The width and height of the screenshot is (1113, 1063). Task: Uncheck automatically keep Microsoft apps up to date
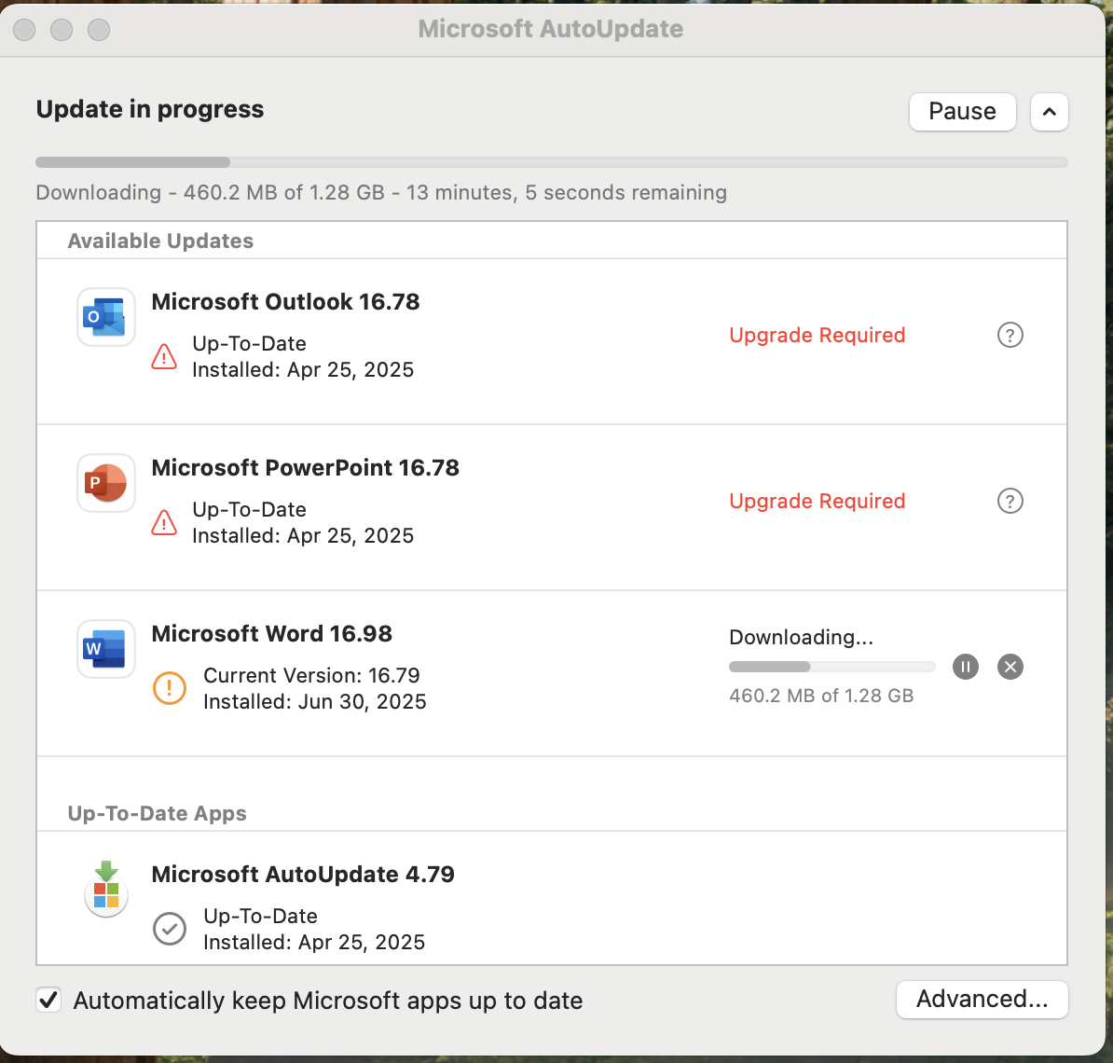tap(49, 1000)
